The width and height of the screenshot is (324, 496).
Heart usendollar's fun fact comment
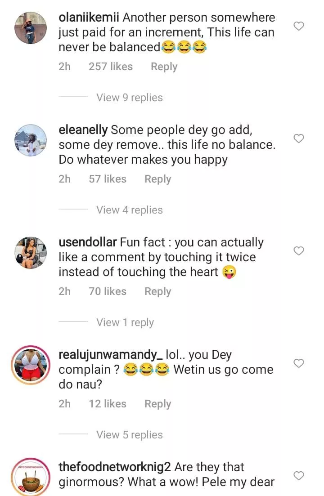pos(299,251)
